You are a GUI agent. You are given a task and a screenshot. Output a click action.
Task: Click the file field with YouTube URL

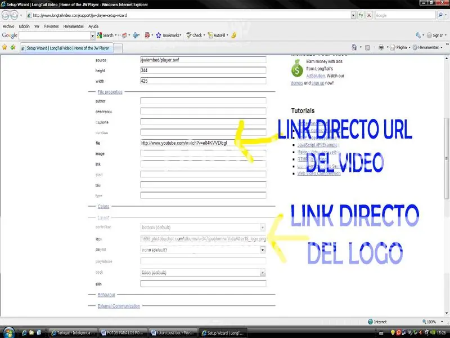(x=203, y=143)
